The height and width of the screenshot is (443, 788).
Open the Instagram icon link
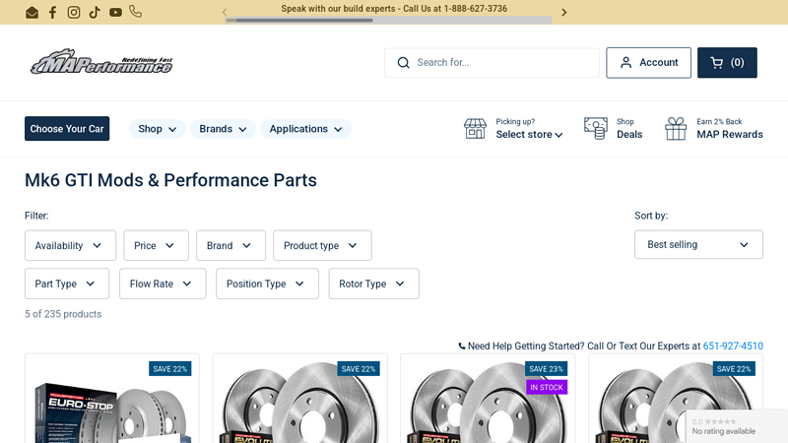[74, 13]
